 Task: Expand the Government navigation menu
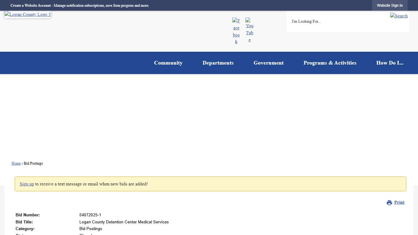(x=268, y=63)
